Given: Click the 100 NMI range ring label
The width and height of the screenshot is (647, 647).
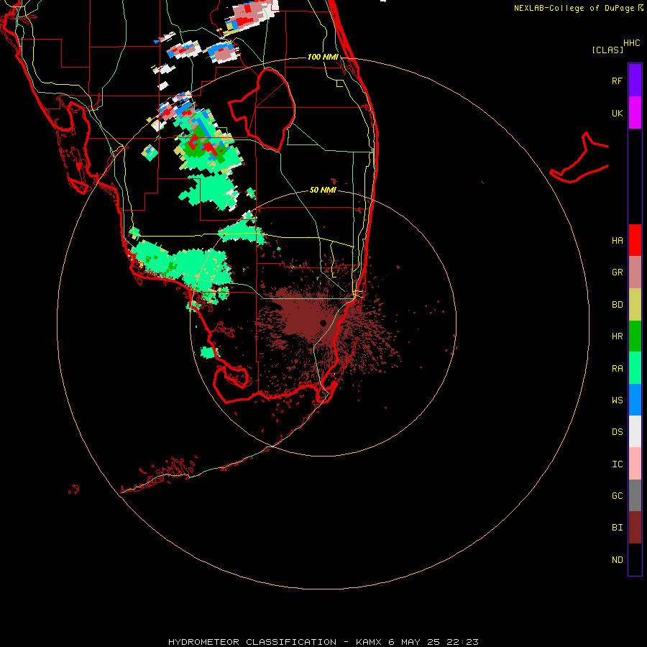Looking at the screenshot, I should pos(323,57).
